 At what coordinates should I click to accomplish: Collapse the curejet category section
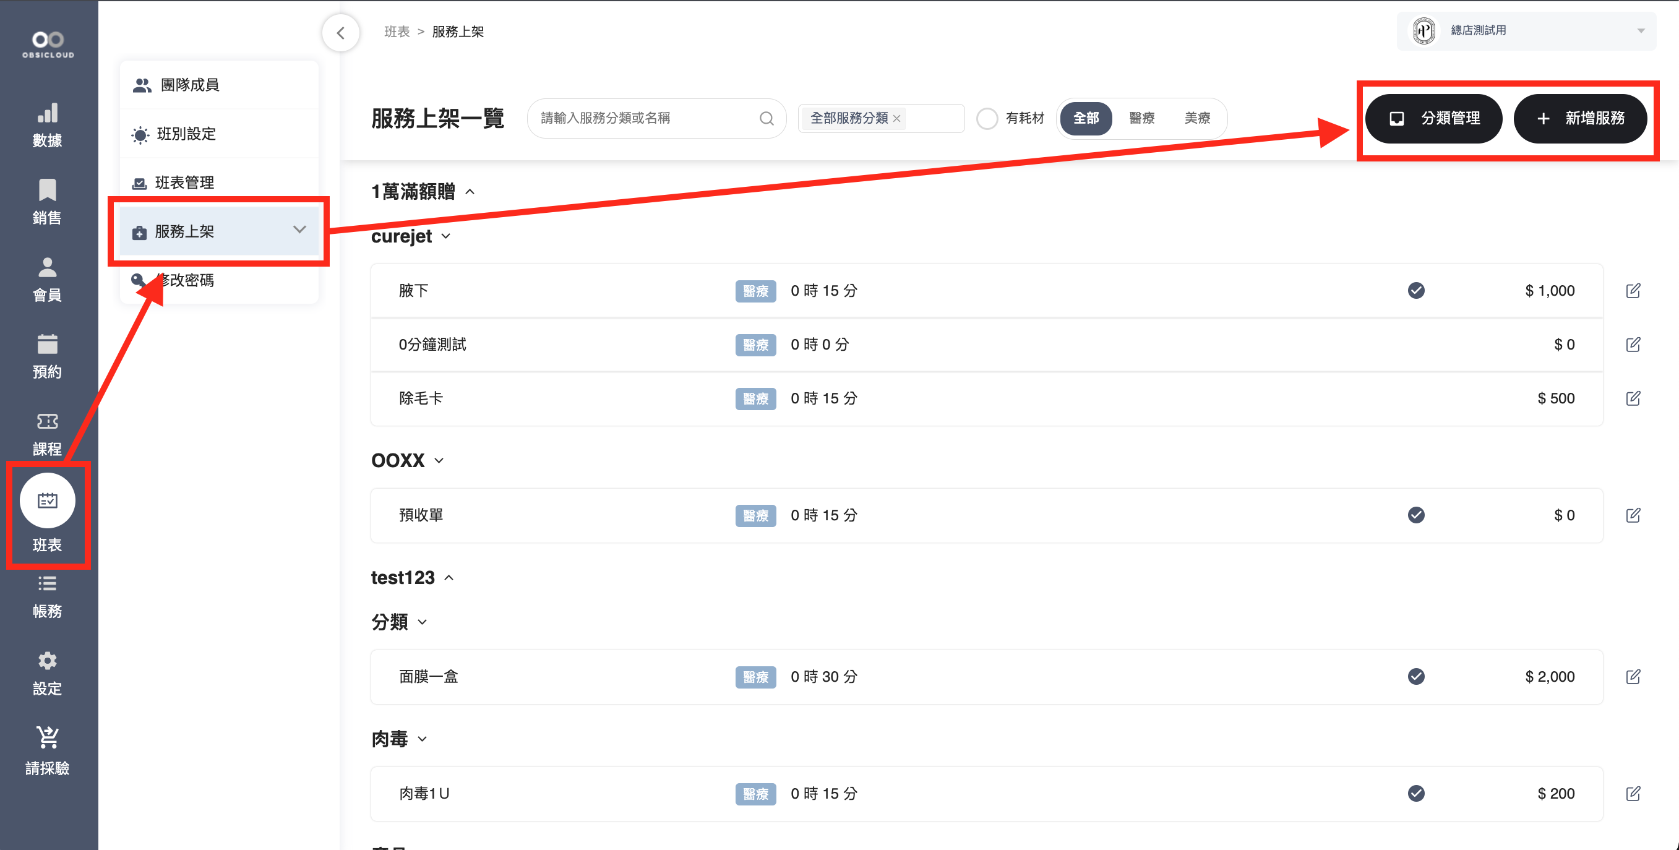tap(446, 236)
